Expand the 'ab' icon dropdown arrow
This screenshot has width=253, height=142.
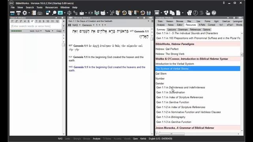[x=65, y=13]
